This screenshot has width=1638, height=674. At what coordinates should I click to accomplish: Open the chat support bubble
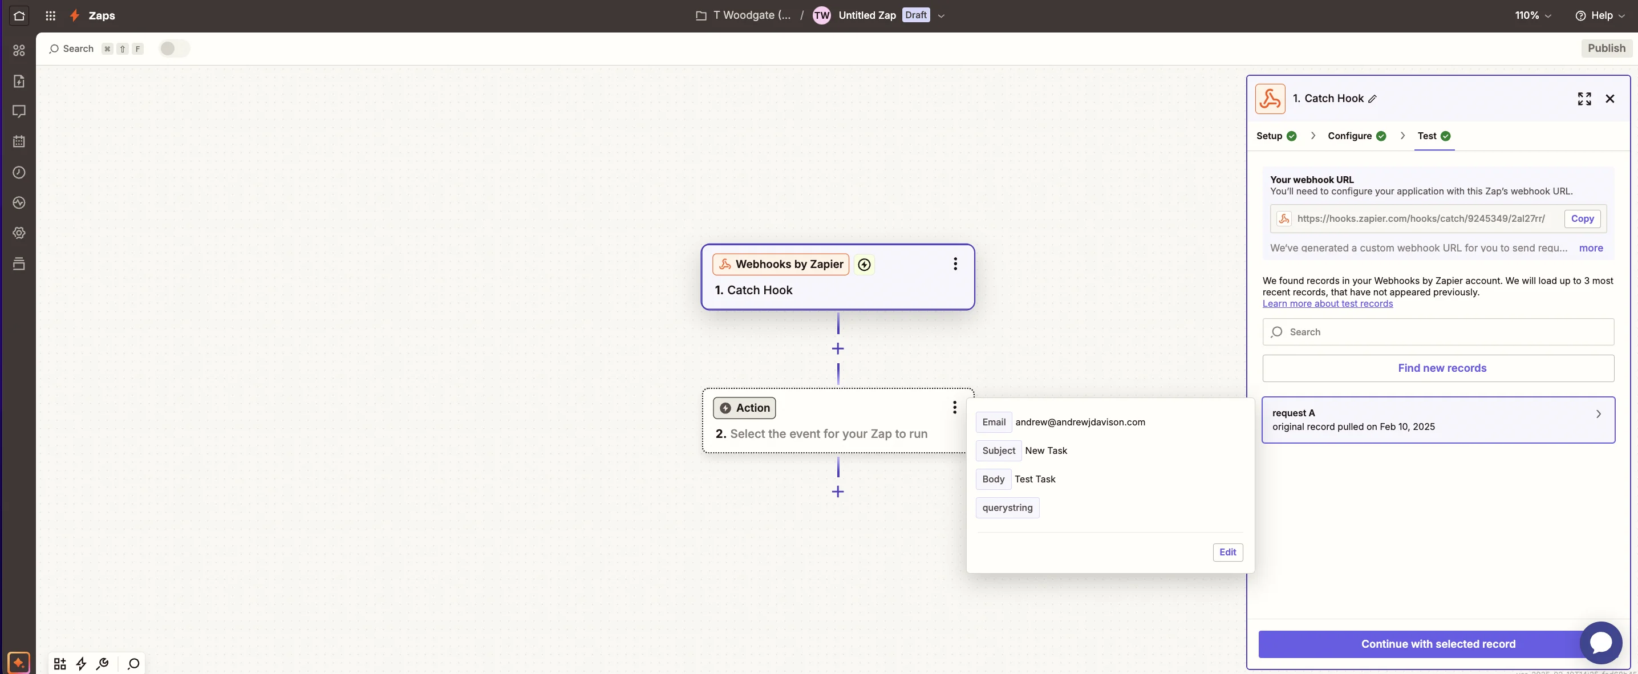1600,642
